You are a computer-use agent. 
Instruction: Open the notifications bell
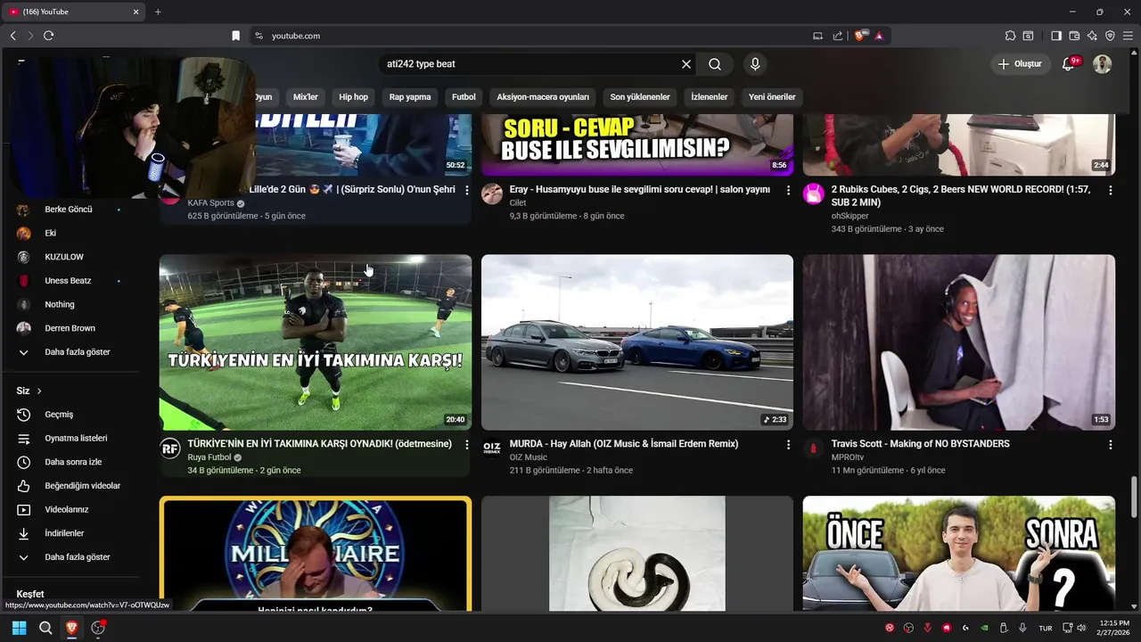(x=1068, y=64)
